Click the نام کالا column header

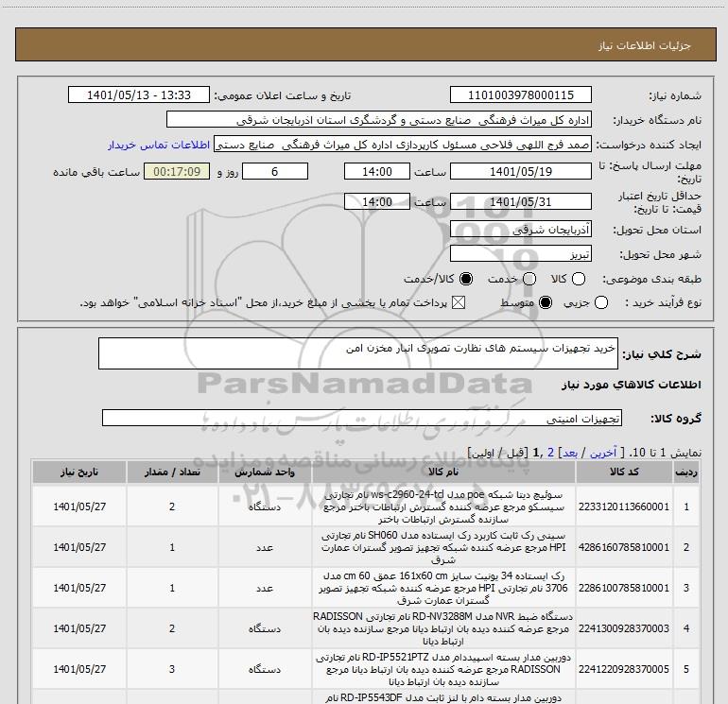(x=443, y=472)
